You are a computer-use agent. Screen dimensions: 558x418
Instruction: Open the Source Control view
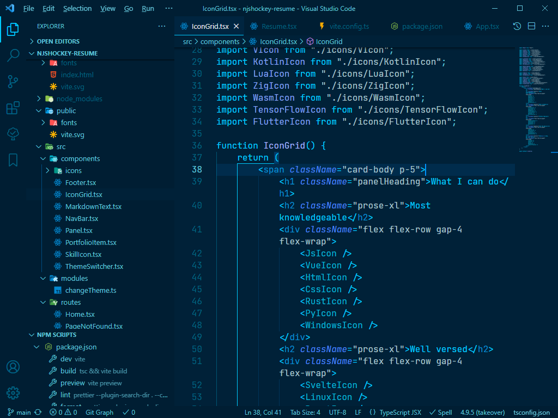(13, 82)
